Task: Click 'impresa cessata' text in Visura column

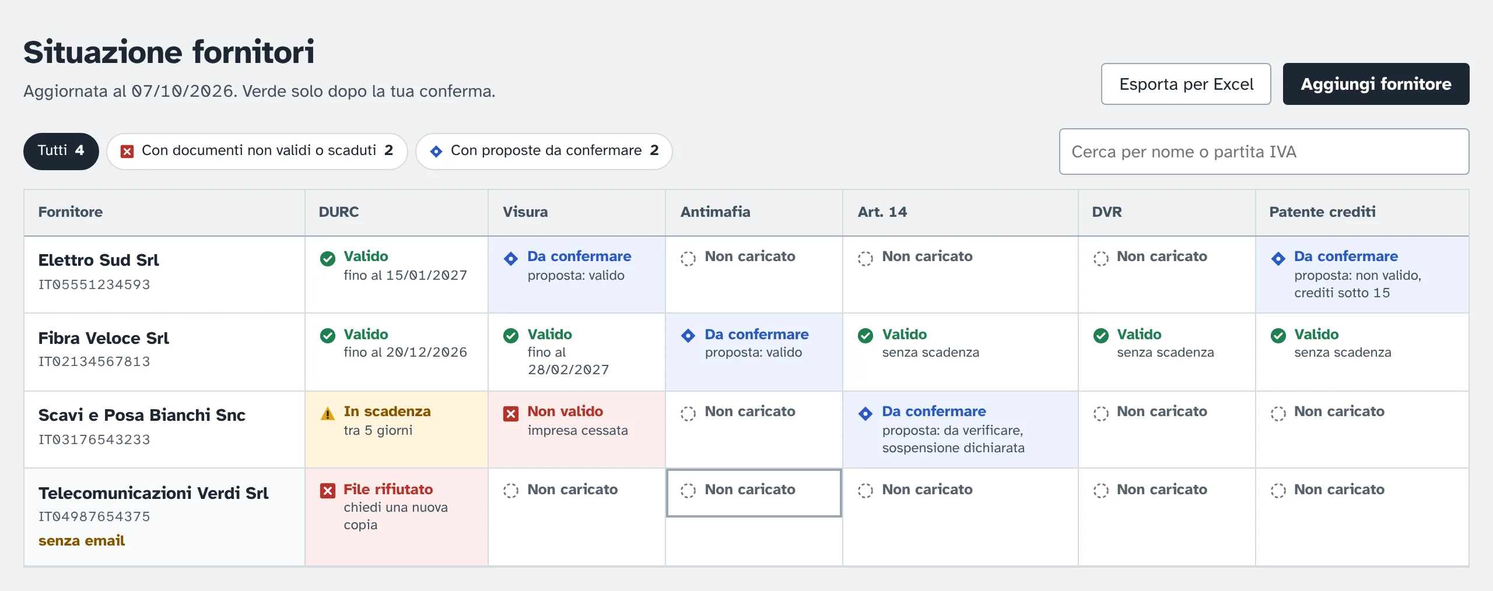Action: (x=578, y=431)
